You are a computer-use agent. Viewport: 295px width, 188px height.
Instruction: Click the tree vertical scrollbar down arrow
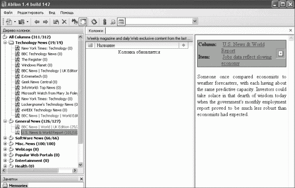(x=80, y=165)
